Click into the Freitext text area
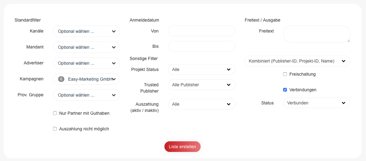 point(316,34)
